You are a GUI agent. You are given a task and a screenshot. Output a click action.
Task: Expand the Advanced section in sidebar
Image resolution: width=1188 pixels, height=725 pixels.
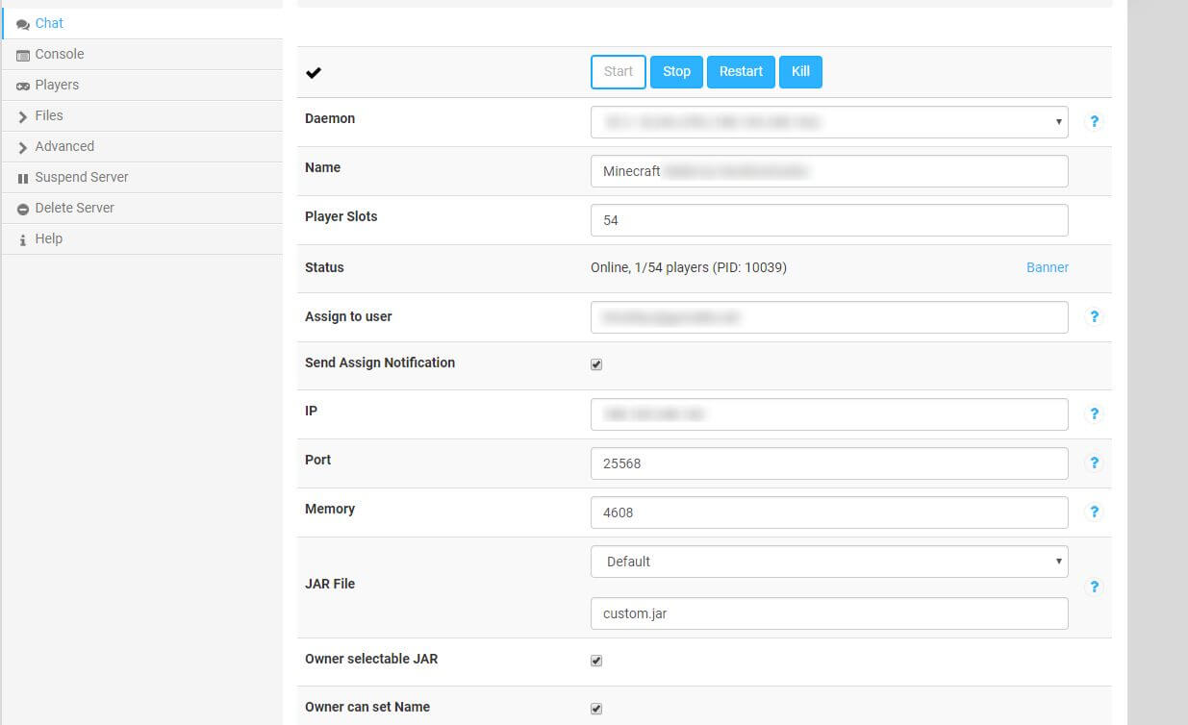coord(63,146)
